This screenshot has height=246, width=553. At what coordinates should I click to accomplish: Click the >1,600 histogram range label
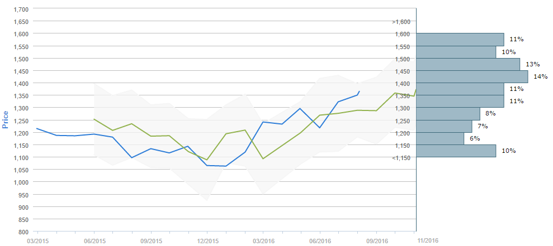pos(401,22)
